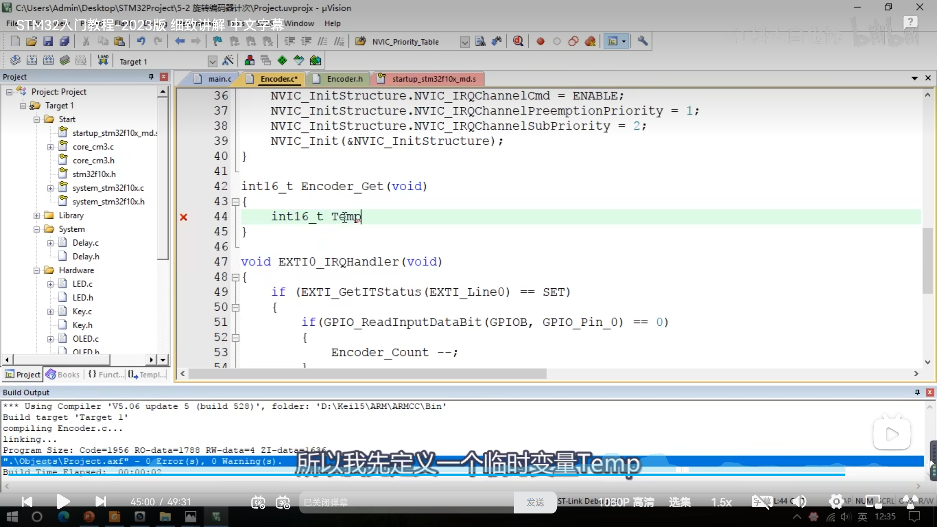Image resolution: width=937 pixels, height=527 pixels.
Task: Click the Download LOAD icon
Action: [x=103, y=60]
